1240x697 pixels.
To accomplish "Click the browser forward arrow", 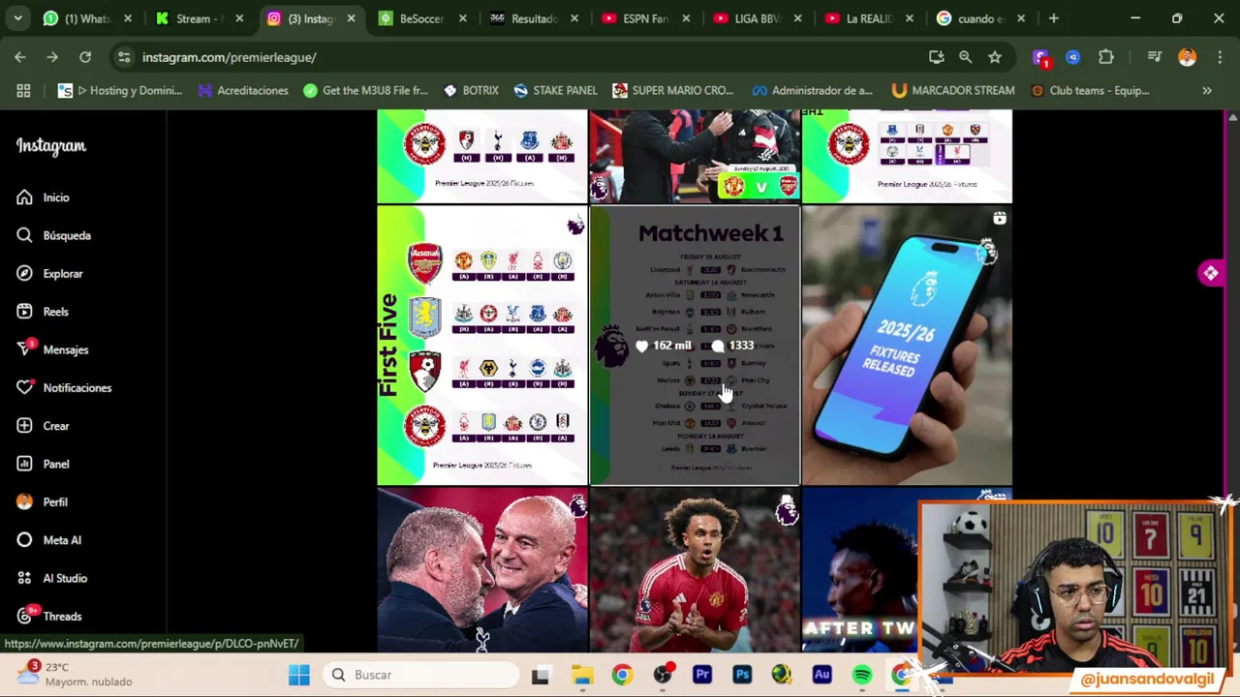I will pos(52,57).
